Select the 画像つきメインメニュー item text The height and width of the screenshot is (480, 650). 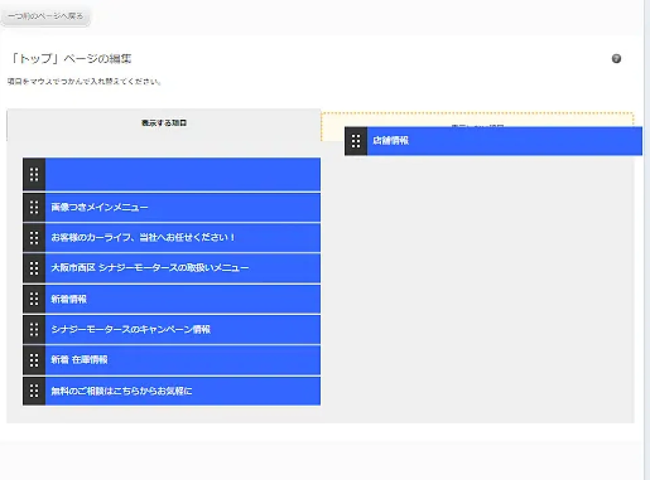point(100,207)
